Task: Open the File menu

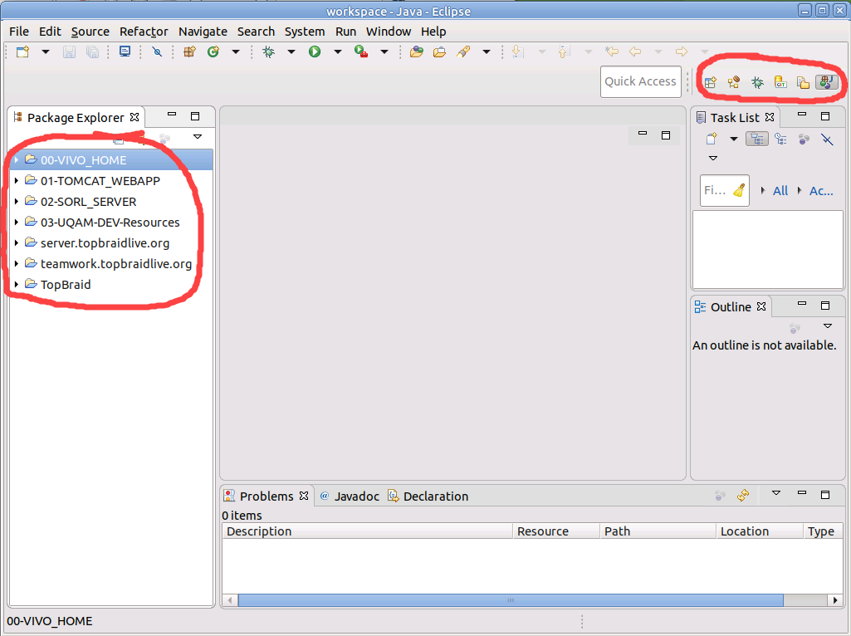Action: [19, 32]
